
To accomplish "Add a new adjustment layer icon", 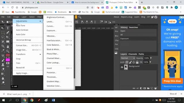I will tap(141, 88).
